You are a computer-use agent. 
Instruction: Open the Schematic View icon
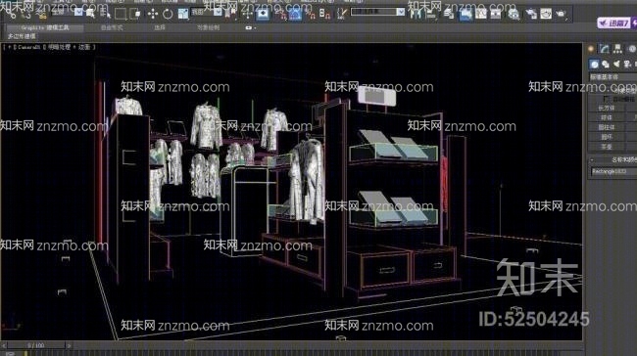pyautogui.click(x=496, y=15)
